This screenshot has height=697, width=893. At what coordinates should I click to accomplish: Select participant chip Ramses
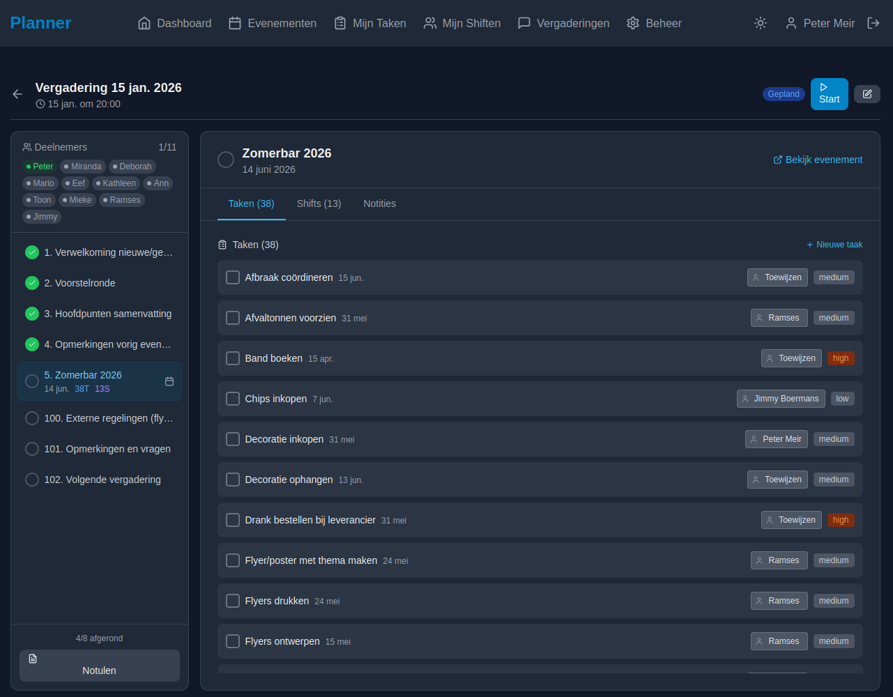[x=122, y=200]
